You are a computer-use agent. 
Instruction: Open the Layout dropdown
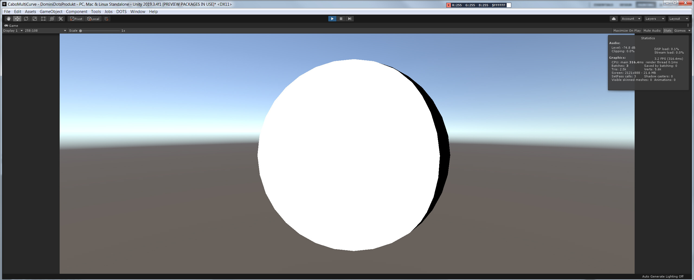click(679, 18)
